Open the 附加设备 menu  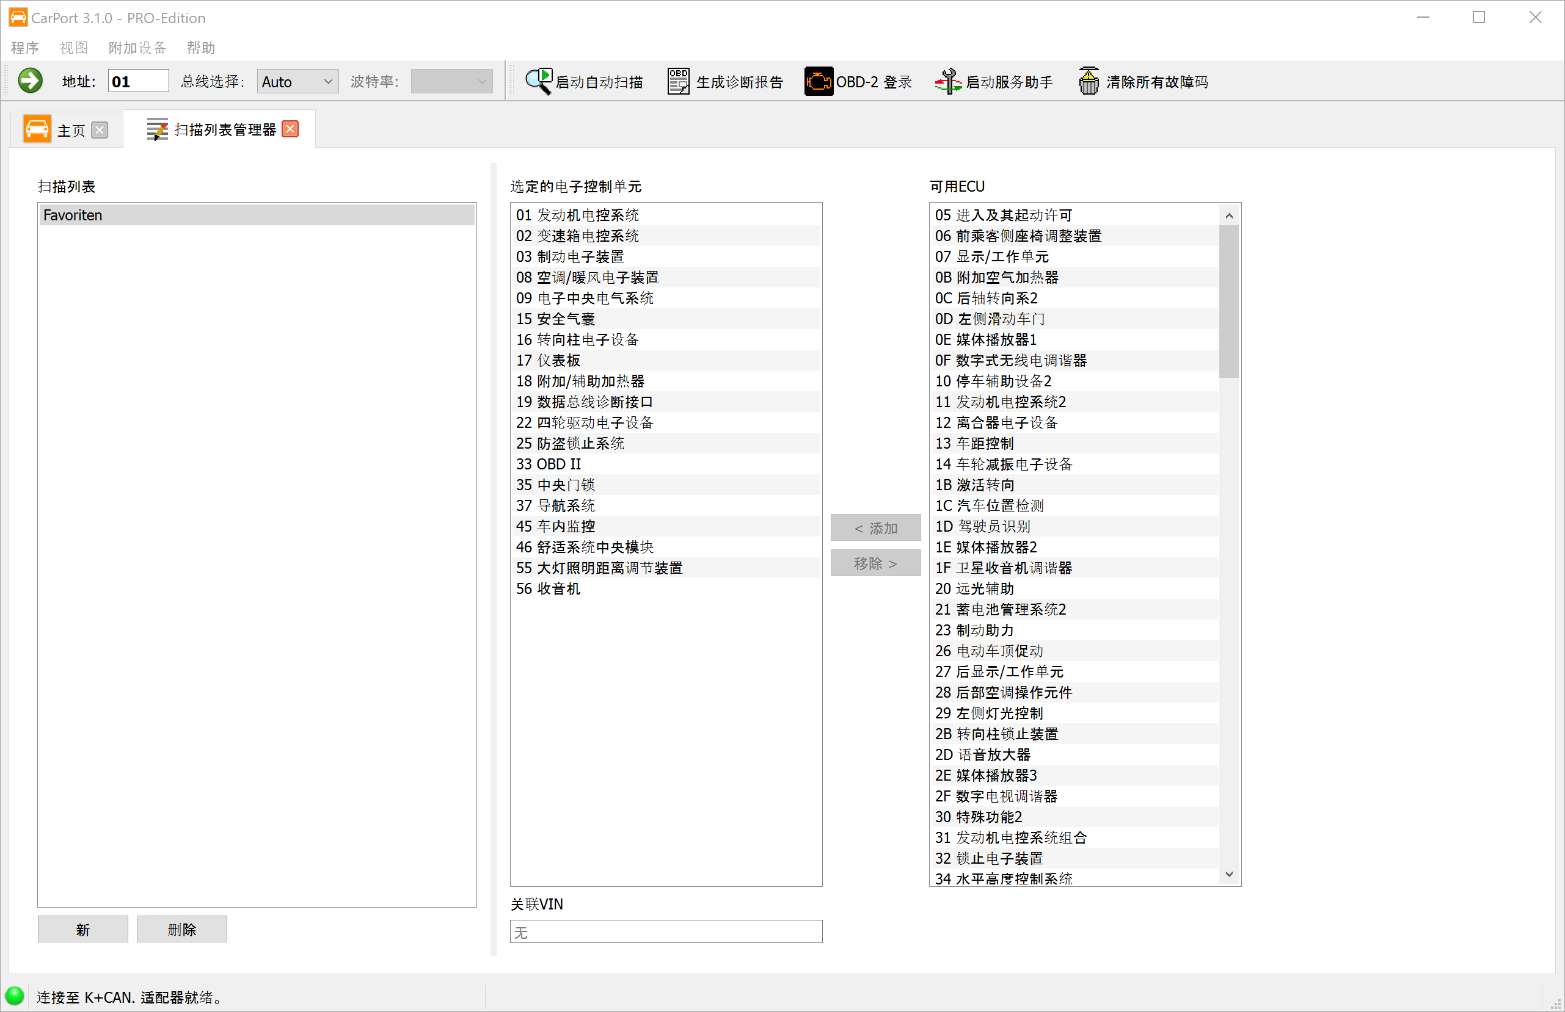137,48
